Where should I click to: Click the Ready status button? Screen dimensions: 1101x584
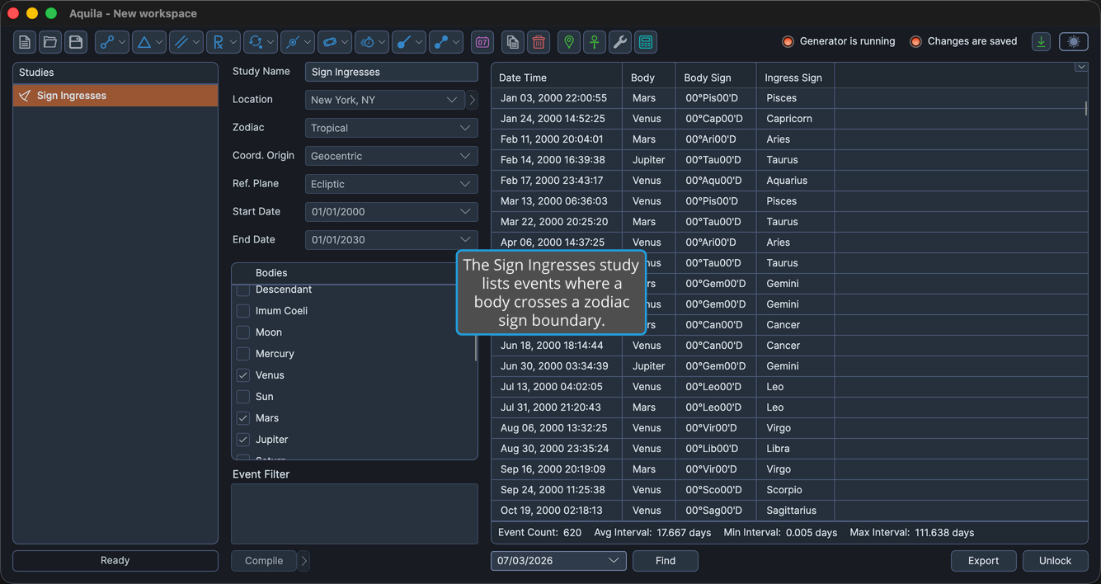pyautogui.click(x=115, y=561)
